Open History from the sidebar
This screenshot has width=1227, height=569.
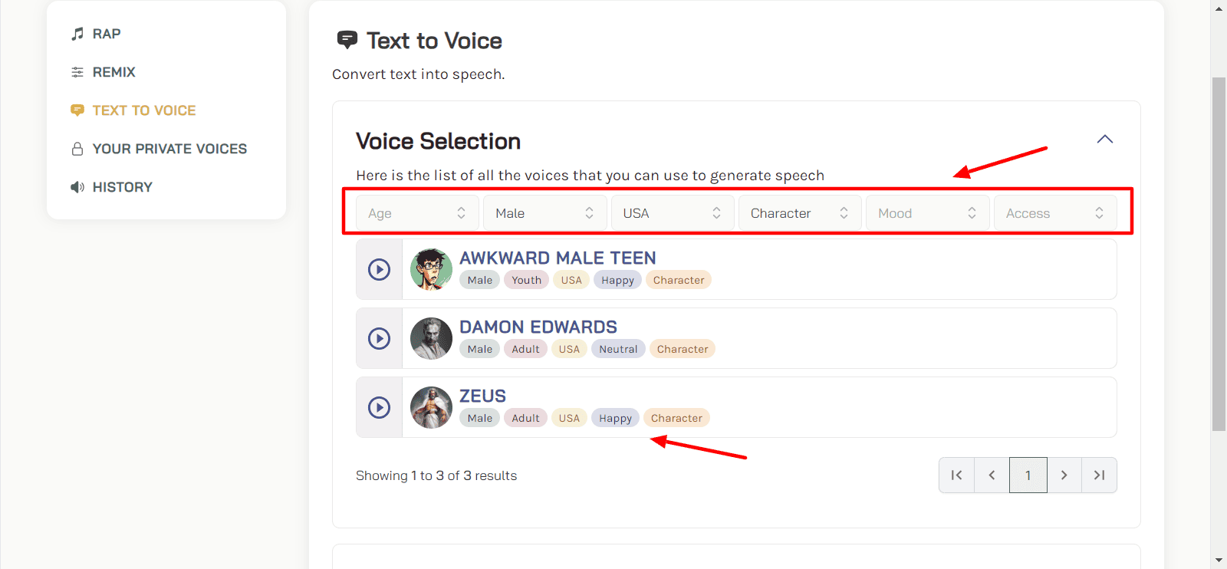point(122,187)
